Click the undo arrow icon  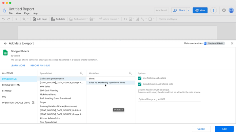pyautogui.click(x=3, y=19)
